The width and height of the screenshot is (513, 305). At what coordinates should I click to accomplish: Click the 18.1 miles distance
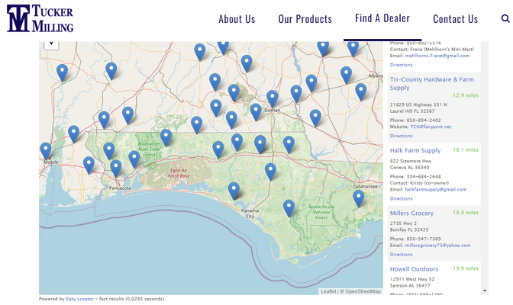coord(466,149)
